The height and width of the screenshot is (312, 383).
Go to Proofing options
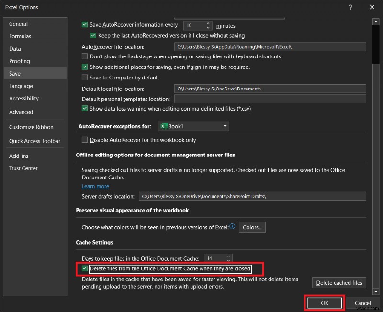coord(20,61)
